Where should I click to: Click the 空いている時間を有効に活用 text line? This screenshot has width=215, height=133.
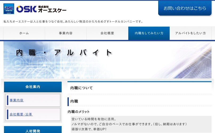(x=94, y=119)
